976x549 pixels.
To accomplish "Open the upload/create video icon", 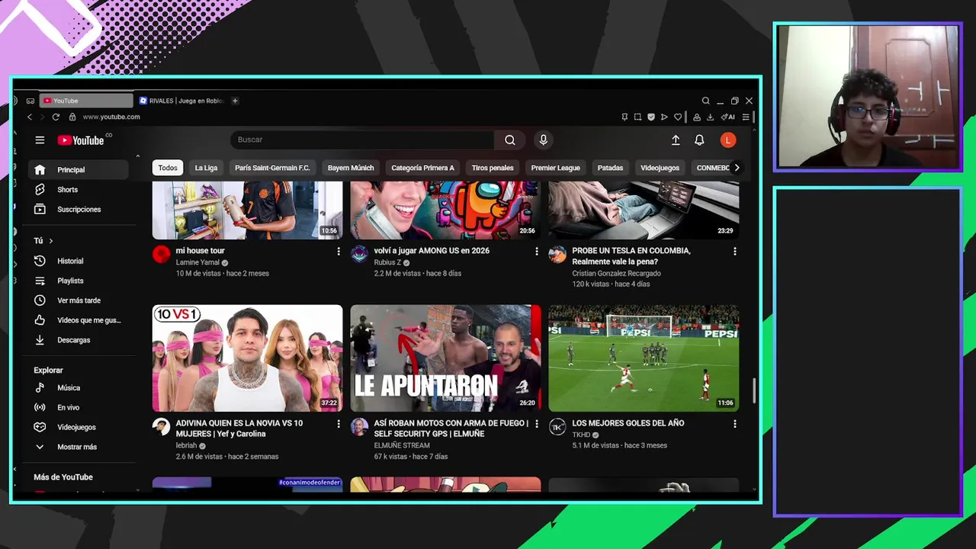I will (676, 140).
